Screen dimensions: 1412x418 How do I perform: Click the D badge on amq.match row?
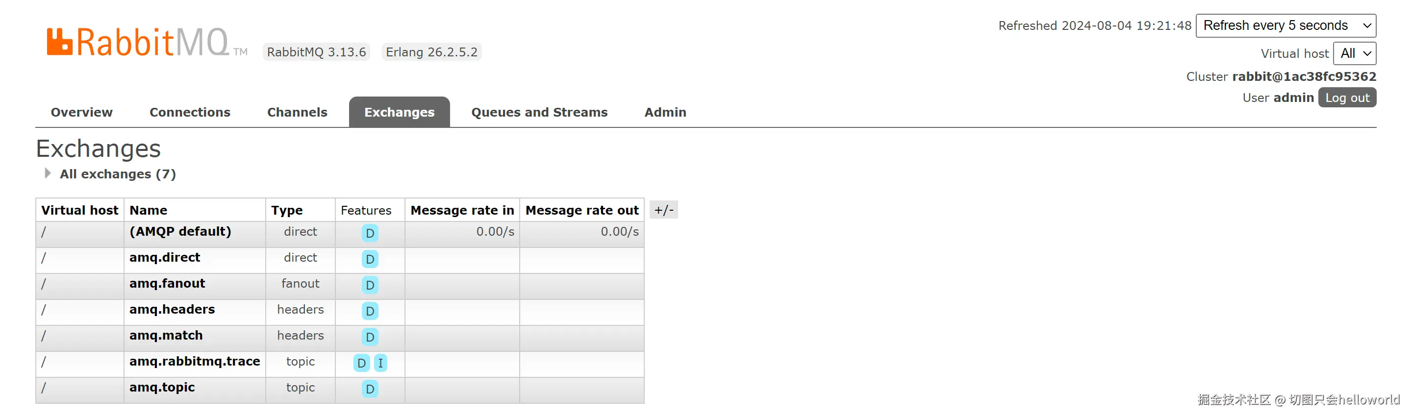pos(370,337)
